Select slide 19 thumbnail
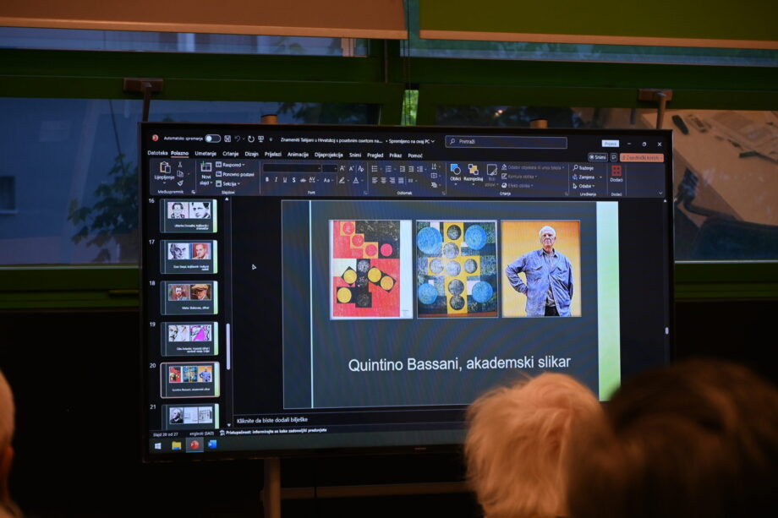 pos(189,339)
